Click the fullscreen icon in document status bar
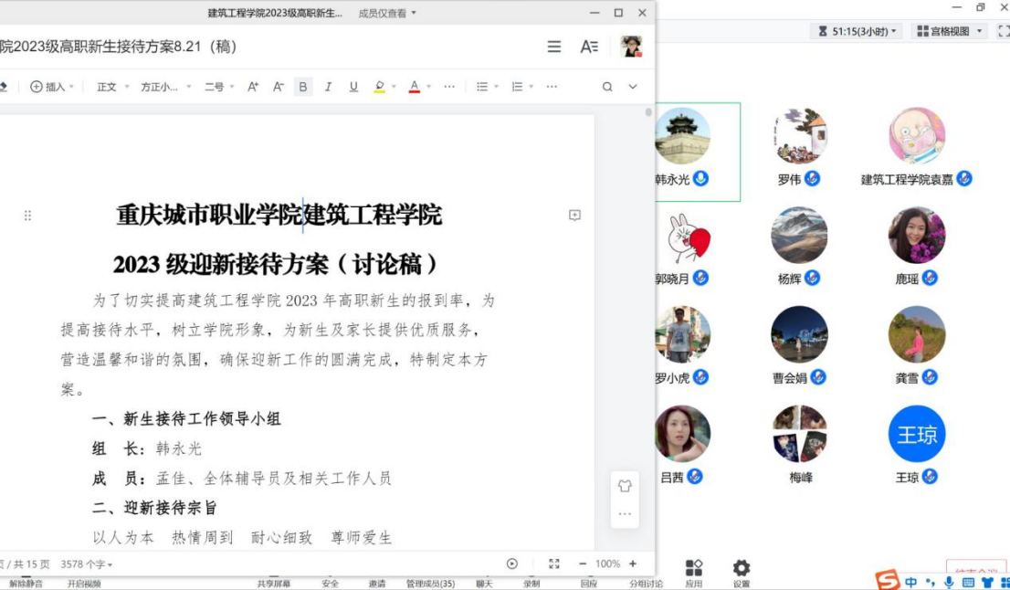 point(553,564)
